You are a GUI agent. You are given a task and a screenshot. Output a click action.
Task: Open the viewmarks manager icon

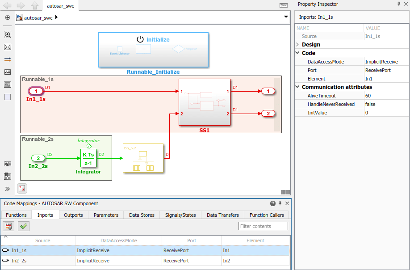[8, 176]
